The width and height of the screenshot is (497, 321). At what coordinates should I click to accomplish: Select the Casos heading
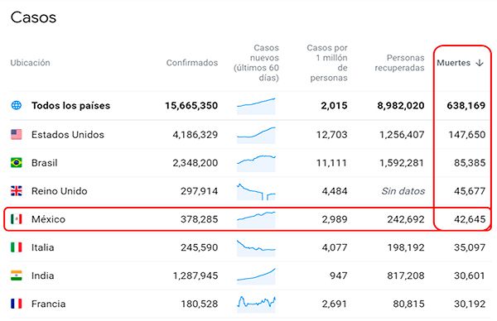33,17
